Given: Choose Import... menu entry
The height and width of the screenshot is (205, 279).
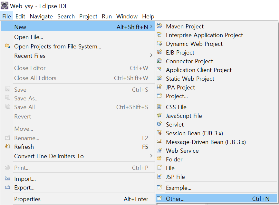Looking at the screenshot, I should [x=78, y=179].
